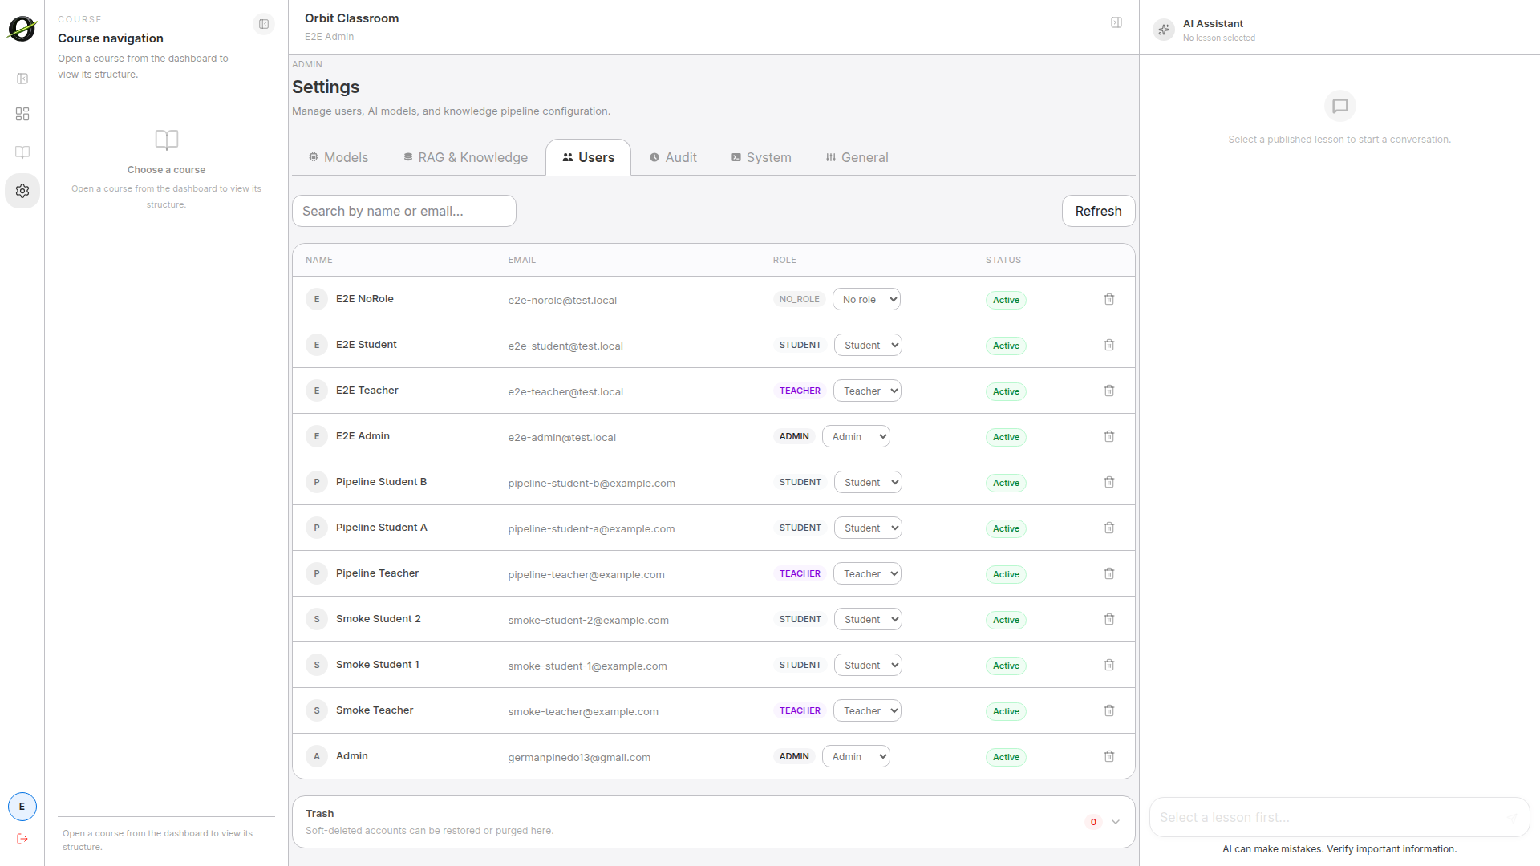Select the Users tab

click(x=589, y=157)
